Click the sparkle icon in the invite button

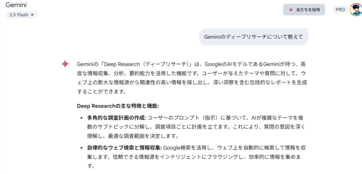(x=291, y=10)
